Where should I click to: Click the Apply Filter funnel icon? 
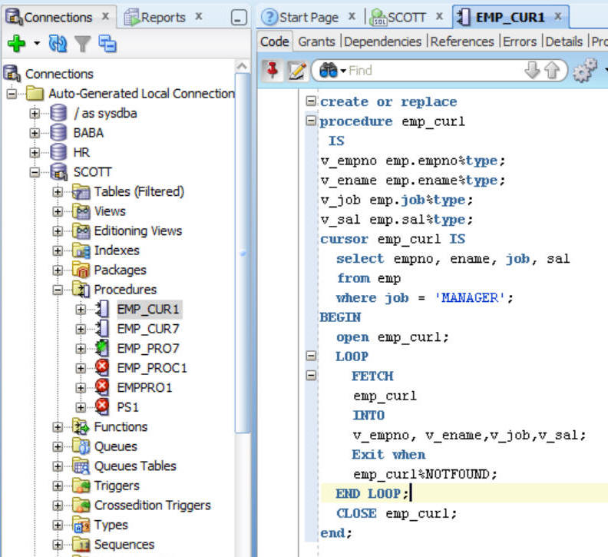click(x=82, y=45)
